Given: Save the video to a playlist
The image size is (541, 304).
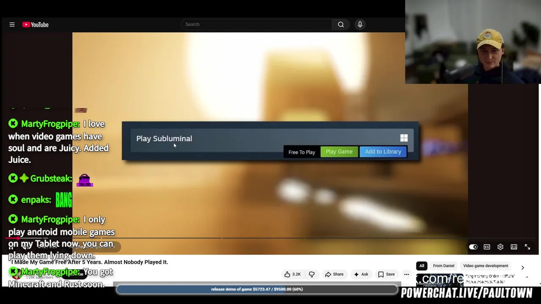Looking at the screenshot, I should pos(386,274).
